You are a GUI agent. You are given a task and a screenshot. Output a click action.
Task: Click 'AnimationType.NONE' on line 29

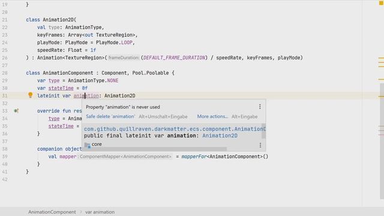point(93,80)
